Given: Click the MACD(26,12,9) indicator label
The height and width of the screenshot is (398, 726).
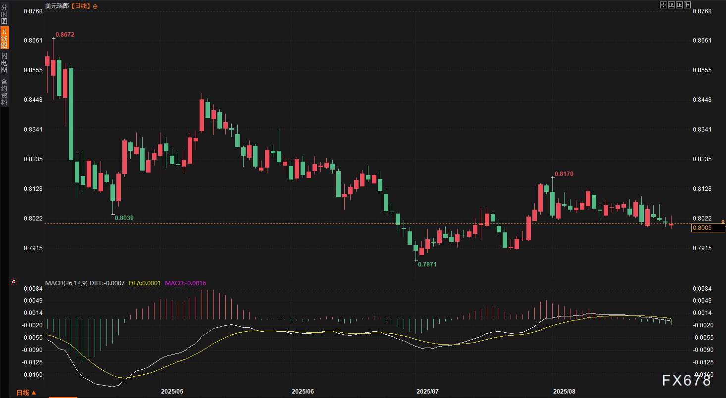Looking at the screenshot, I should click(x=67, y=283).
